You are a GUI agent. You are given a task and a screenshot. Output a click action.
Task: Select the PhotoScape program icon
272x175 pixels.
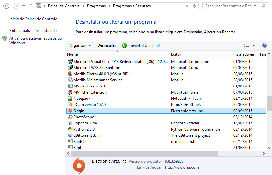tap(70, 117)
